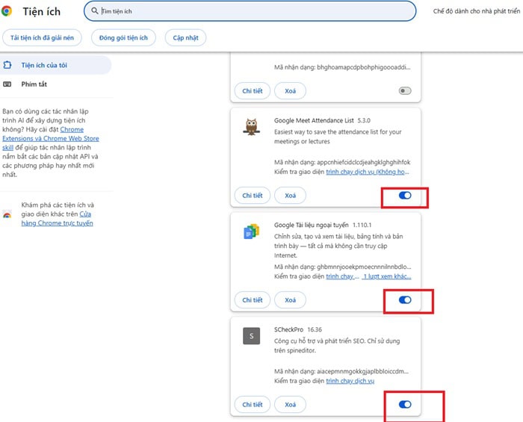The image size is (523, 422).
Task: Click Google Tài liệu ngoại tuyến title
Action: 312,225
